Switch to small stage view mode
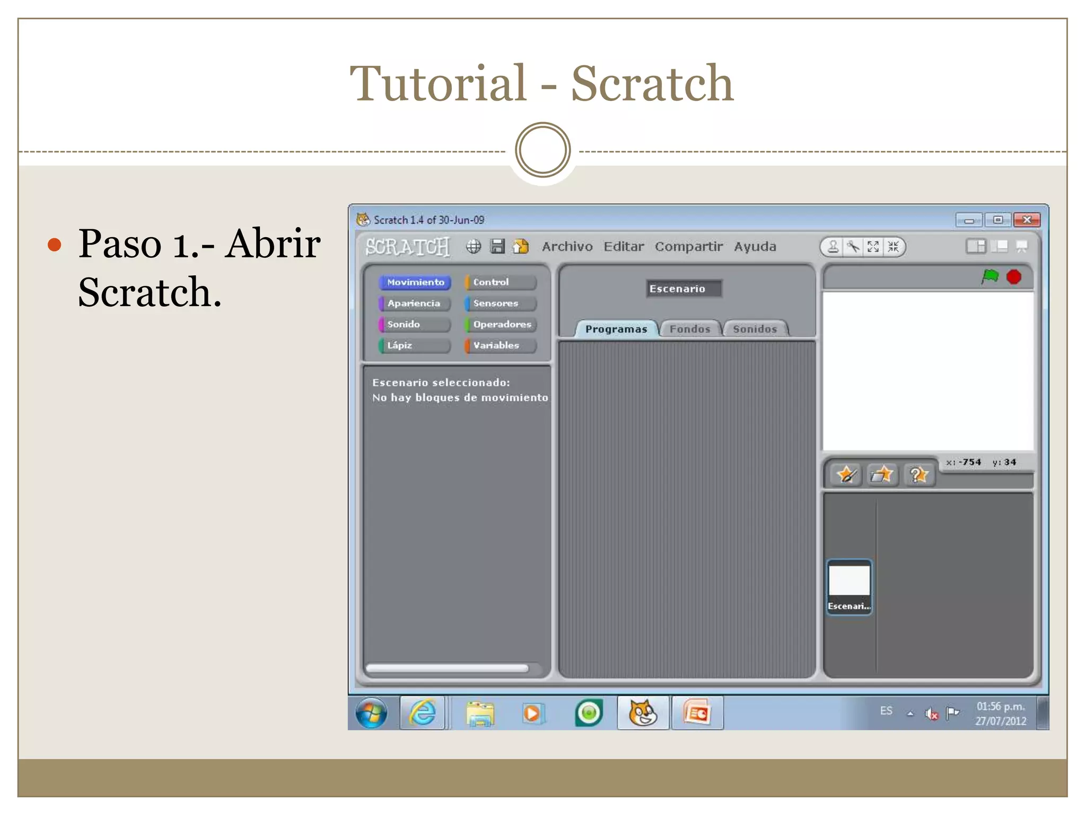 [976, 247]
